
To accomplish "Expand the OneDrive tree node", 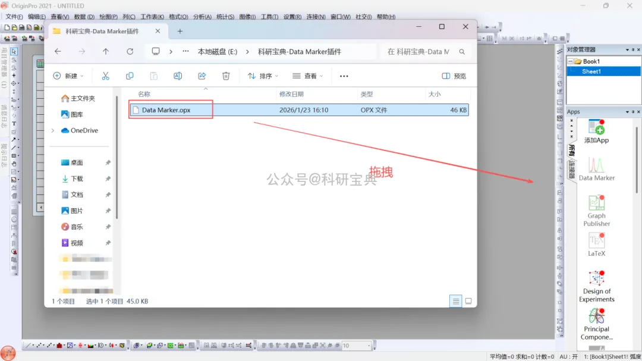I will [x=53, y=130].
